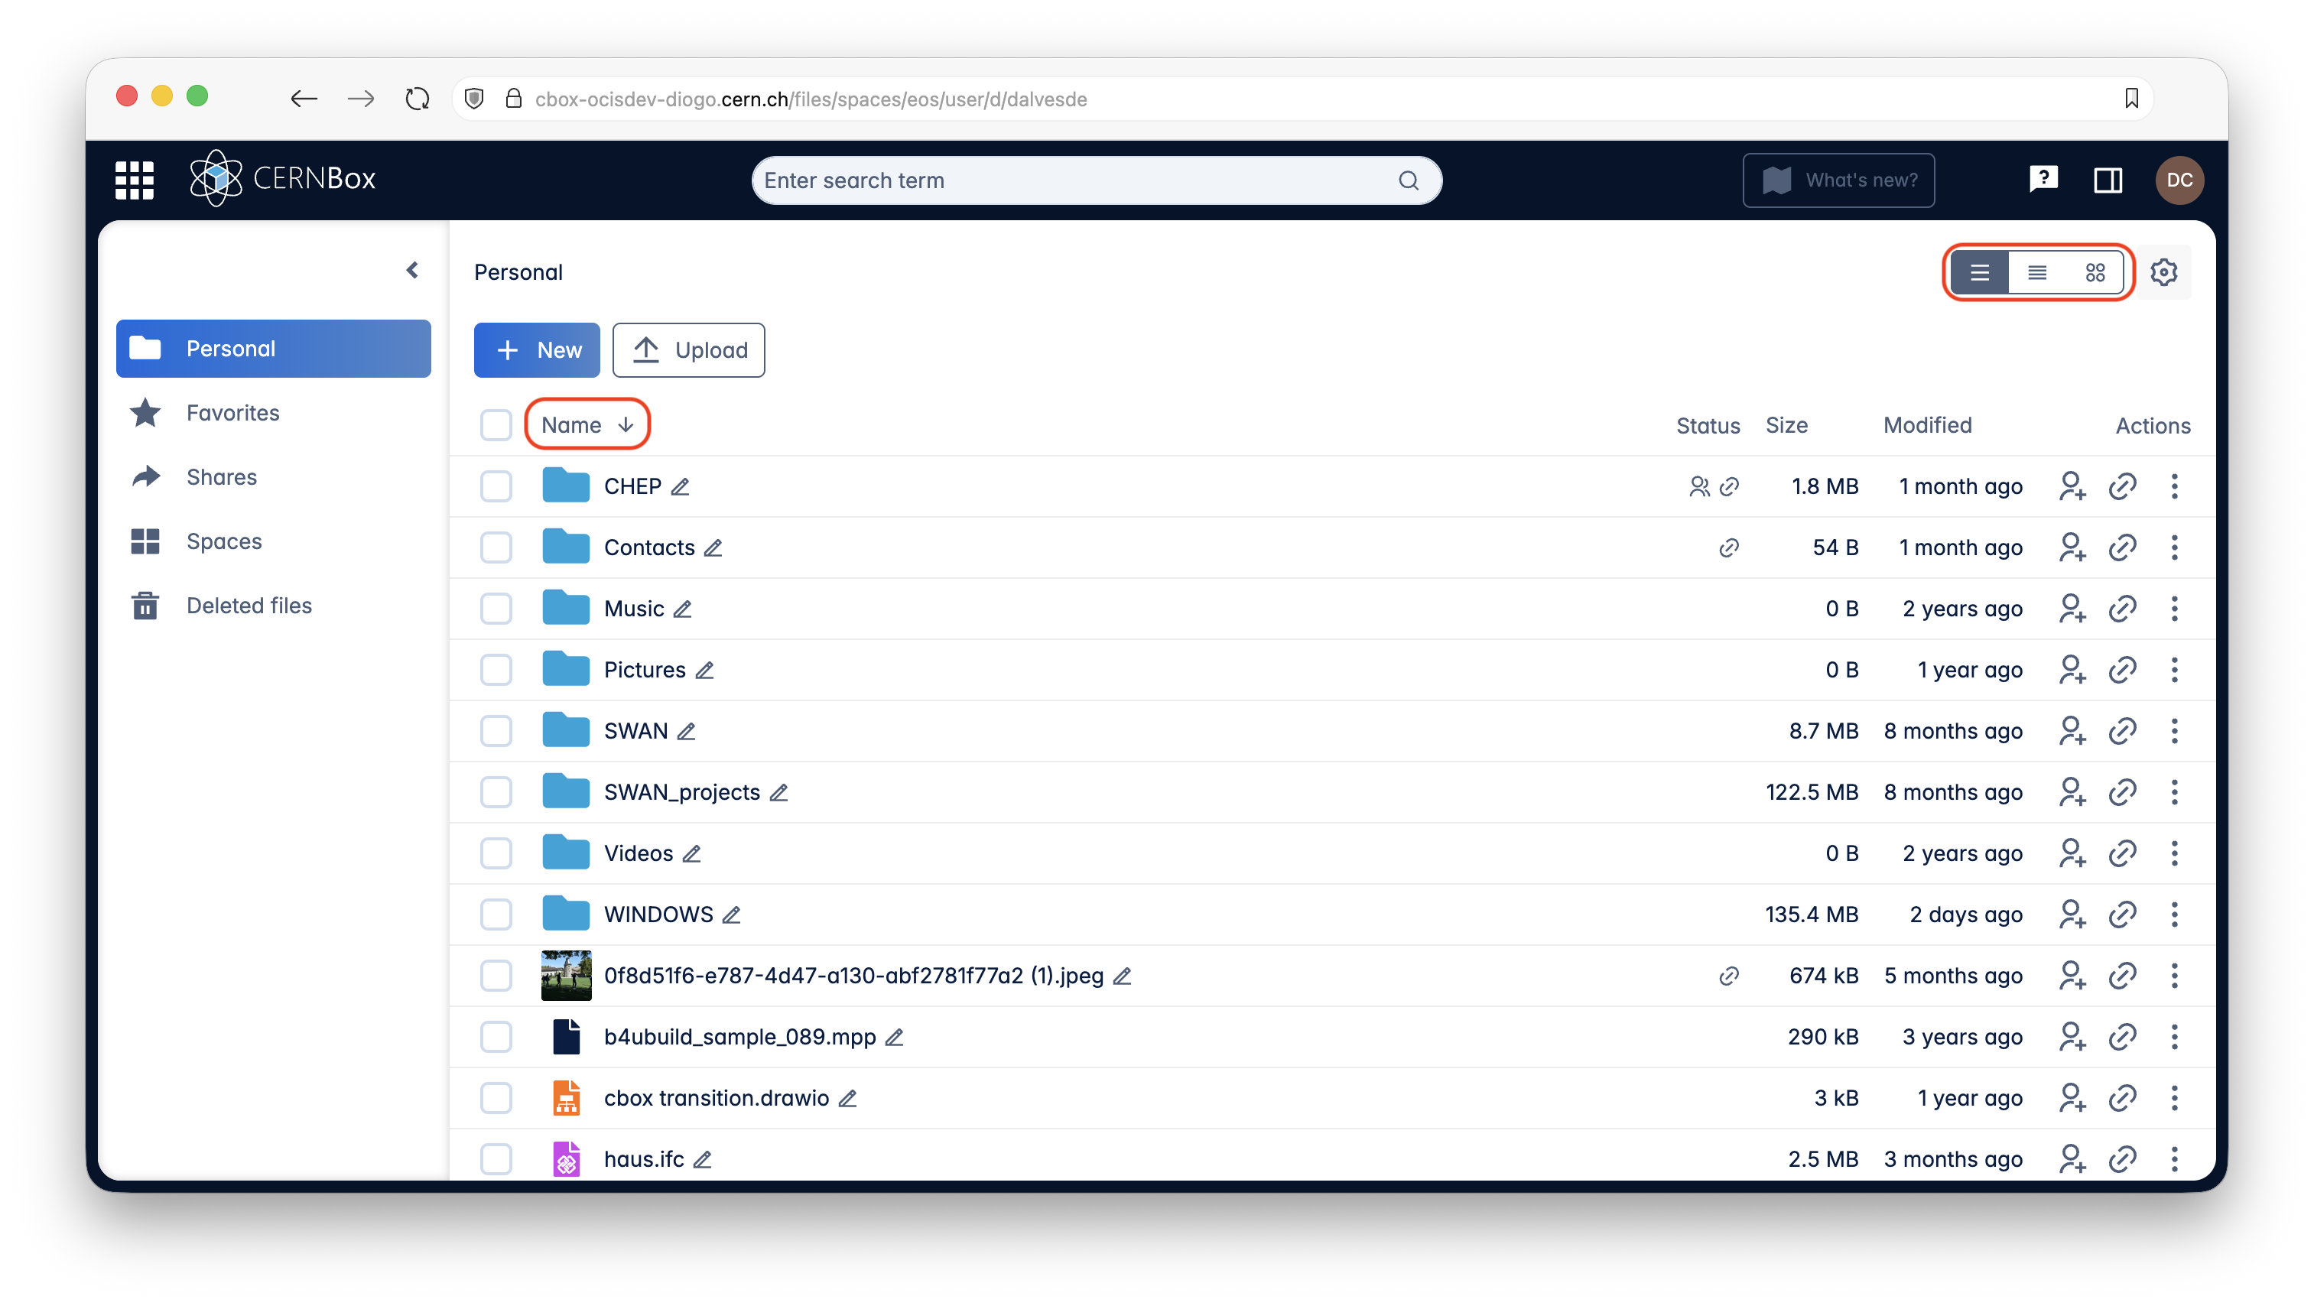The image size is (2314, 1306).
Task: Open view settings gear icon
Action: click(2163, 272)
